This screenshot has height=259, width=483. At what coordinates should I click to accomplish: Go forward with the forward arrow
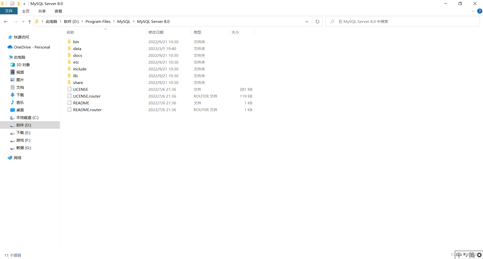16,22
